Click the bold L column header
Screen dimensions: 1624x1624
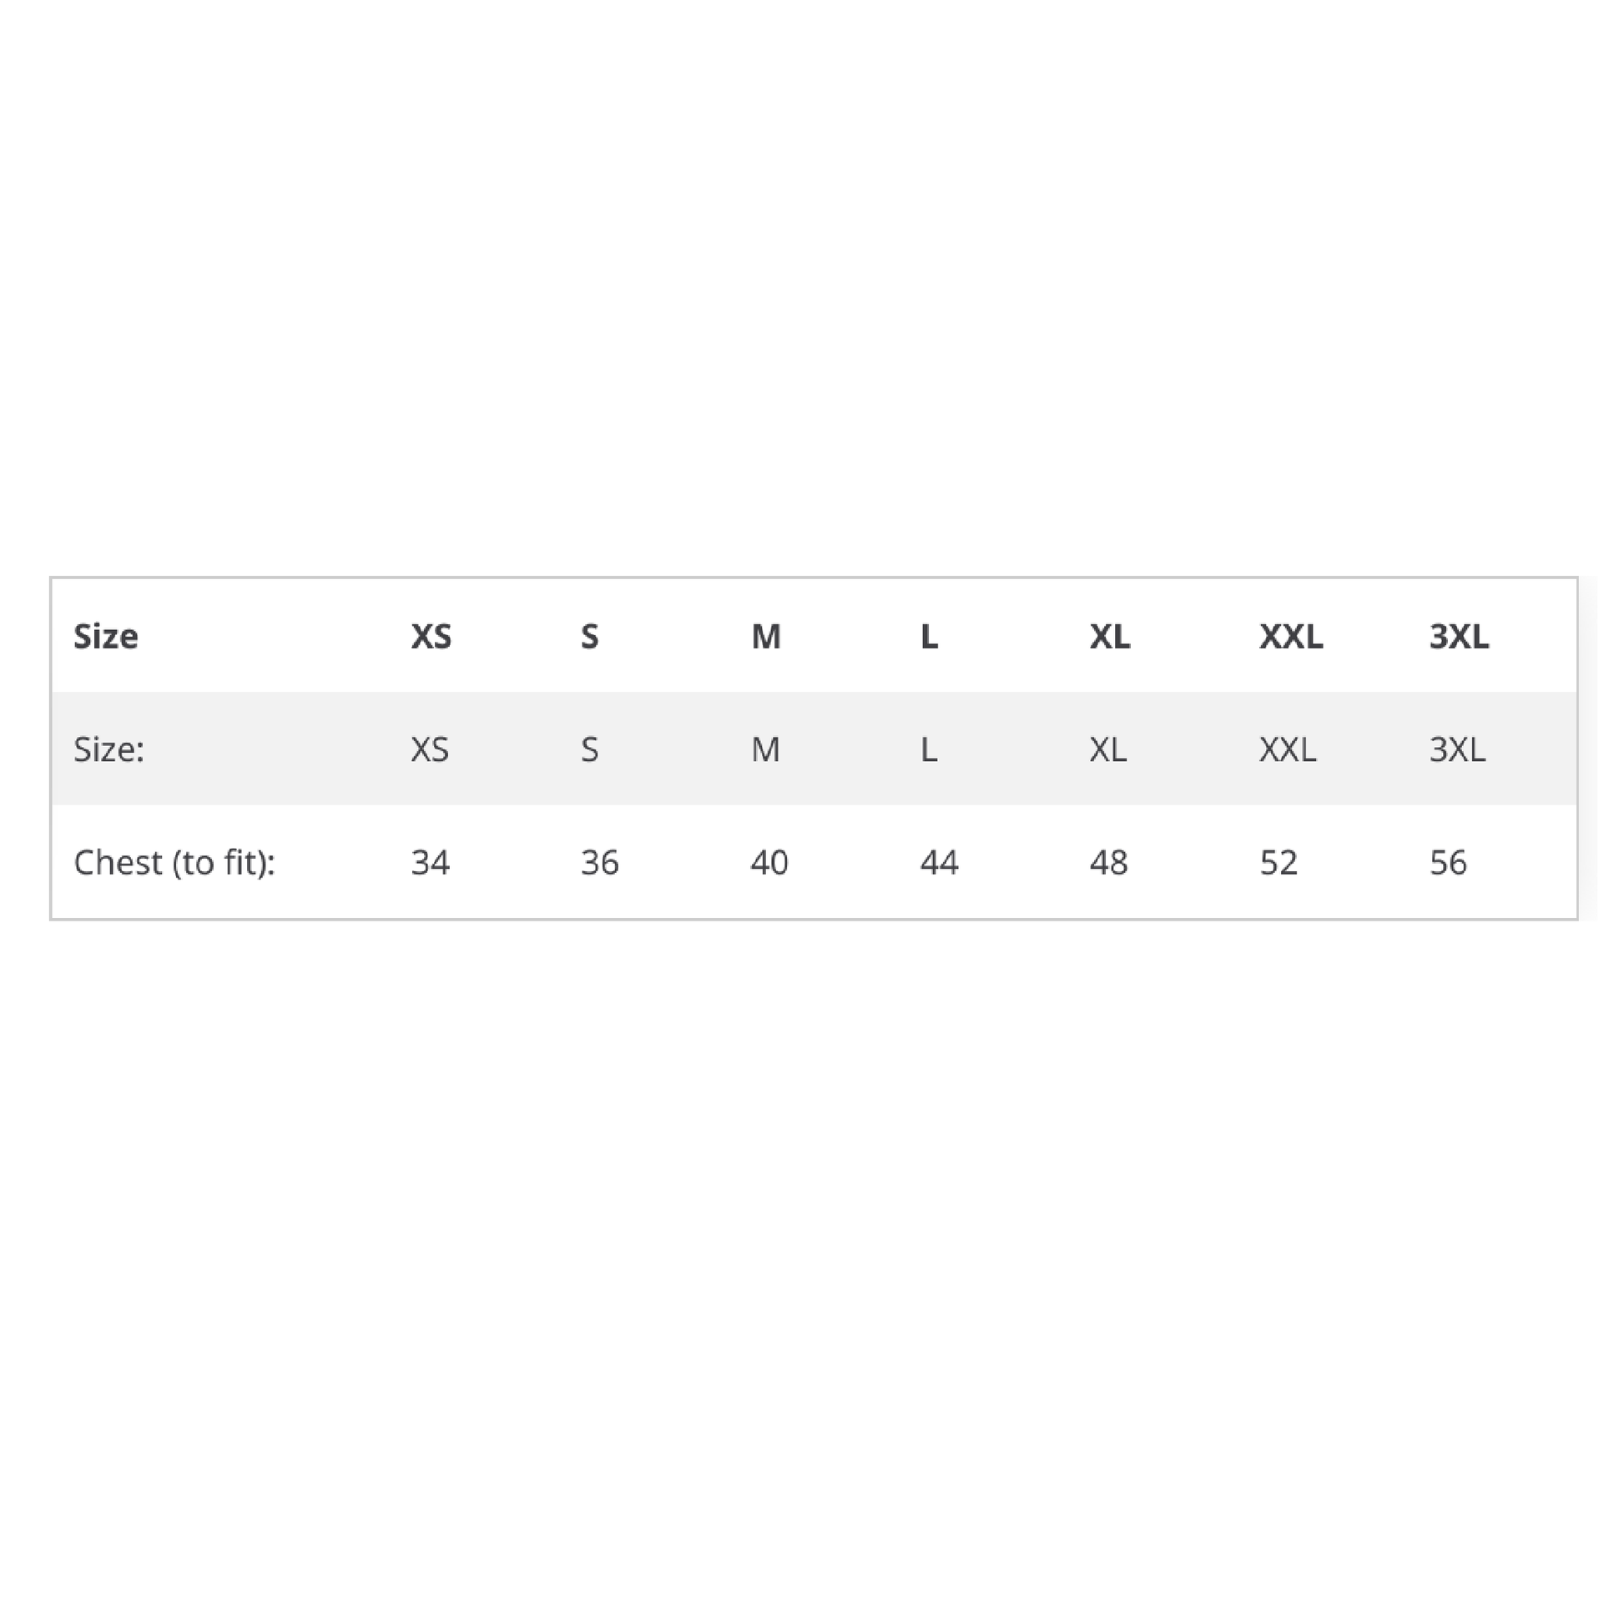(x=929, y=636)
